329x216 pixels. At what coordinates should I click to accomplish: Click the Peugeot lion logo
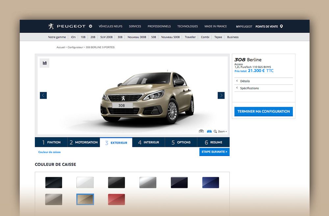click(51, 26)
